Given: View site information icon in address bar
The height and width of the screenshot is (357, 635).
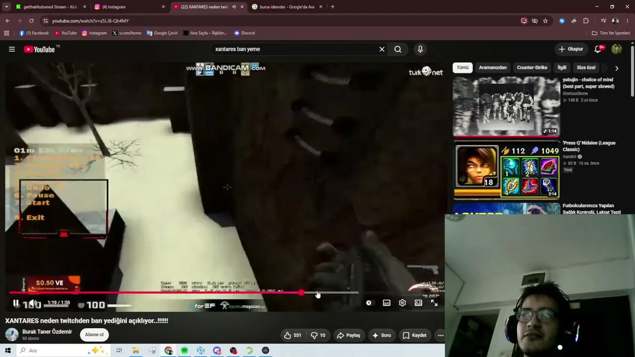Looking at the screenshot, I should click(x=45, y=21).
